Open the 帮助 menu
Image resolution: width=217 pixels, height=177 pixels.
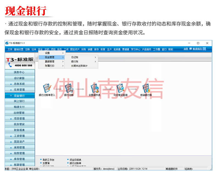coord(171,49)
